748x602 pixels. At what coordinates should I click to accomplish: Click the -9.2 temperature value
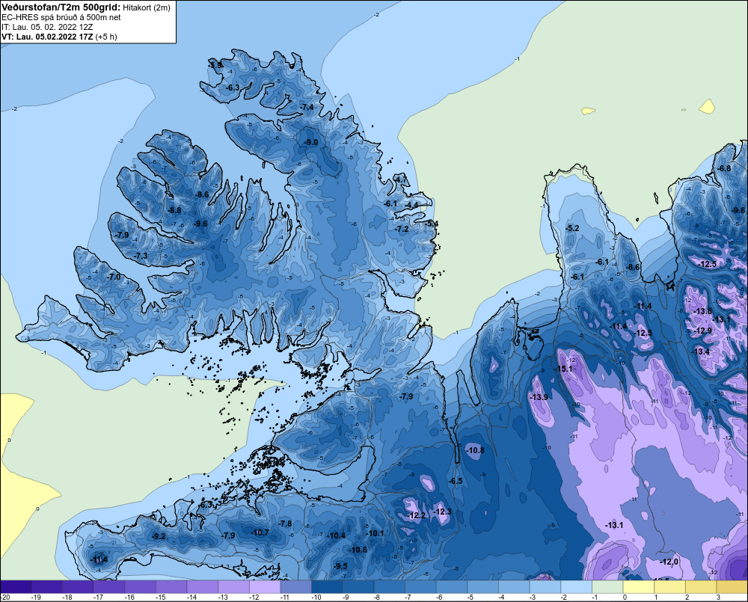click(159, 536)
